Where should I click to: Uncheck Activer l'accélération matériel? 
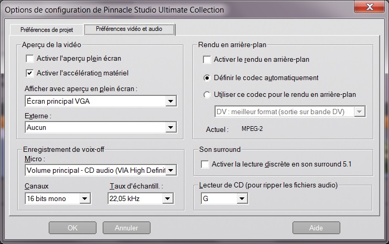30,73
